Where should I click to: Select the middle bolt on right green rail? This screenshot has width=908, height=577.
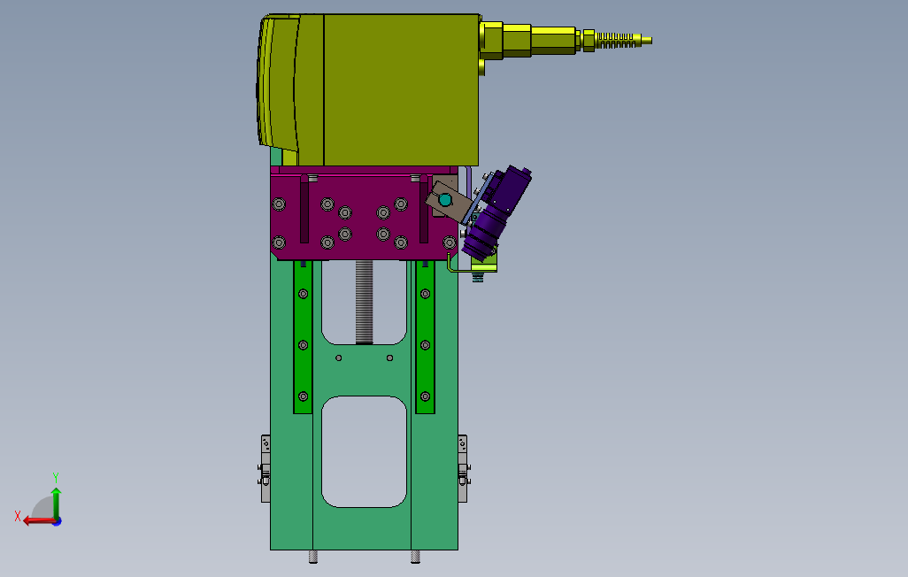425,345
